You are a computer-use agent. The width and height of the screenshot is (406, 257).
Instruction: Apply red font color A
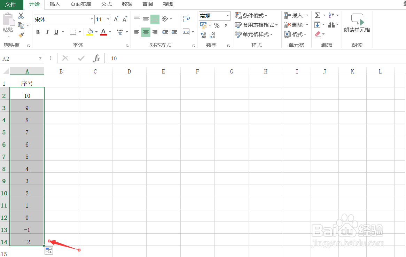103,32
